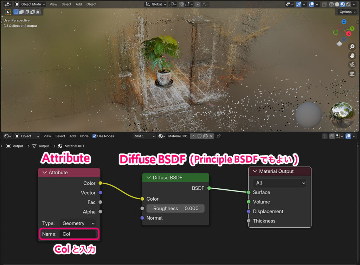Image resolution: width=360 pixels, height=265 pixels.
Task: Uncheck the Use Nodes checkbox
Action: point(94,136)
